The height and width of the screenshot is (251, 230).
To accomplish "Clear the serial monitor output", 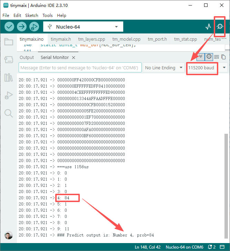I will pyautogui.click(x=217, y=57).
